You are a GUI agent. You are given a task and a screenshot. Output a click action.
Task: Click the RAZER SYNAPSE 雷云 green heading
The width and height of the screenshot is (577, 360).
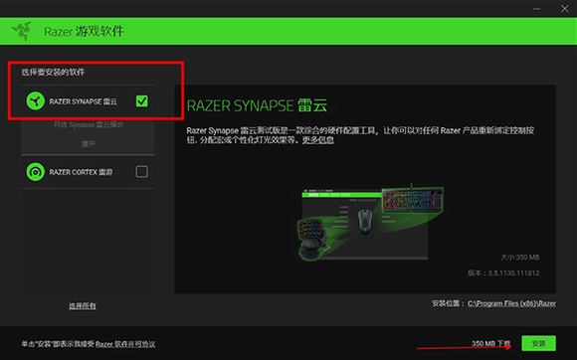tap(257, 105)
